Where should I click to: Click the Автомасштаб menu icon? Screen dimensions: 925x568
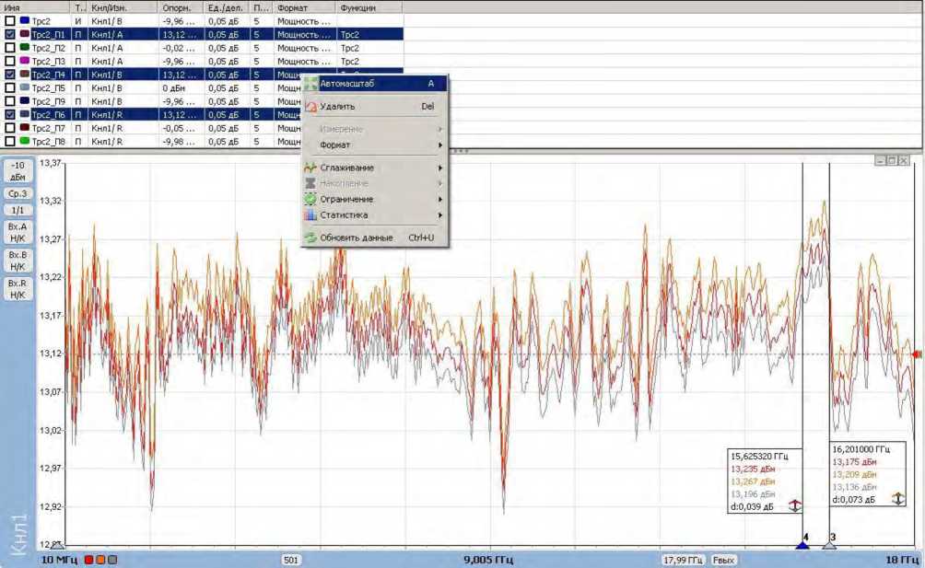click(310, 84)
